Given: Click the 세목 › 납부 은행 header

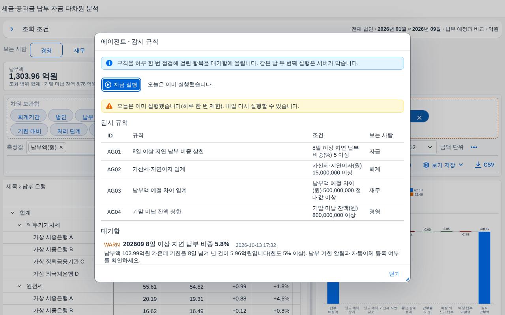Looking at the screenshot, I should 26,187.
